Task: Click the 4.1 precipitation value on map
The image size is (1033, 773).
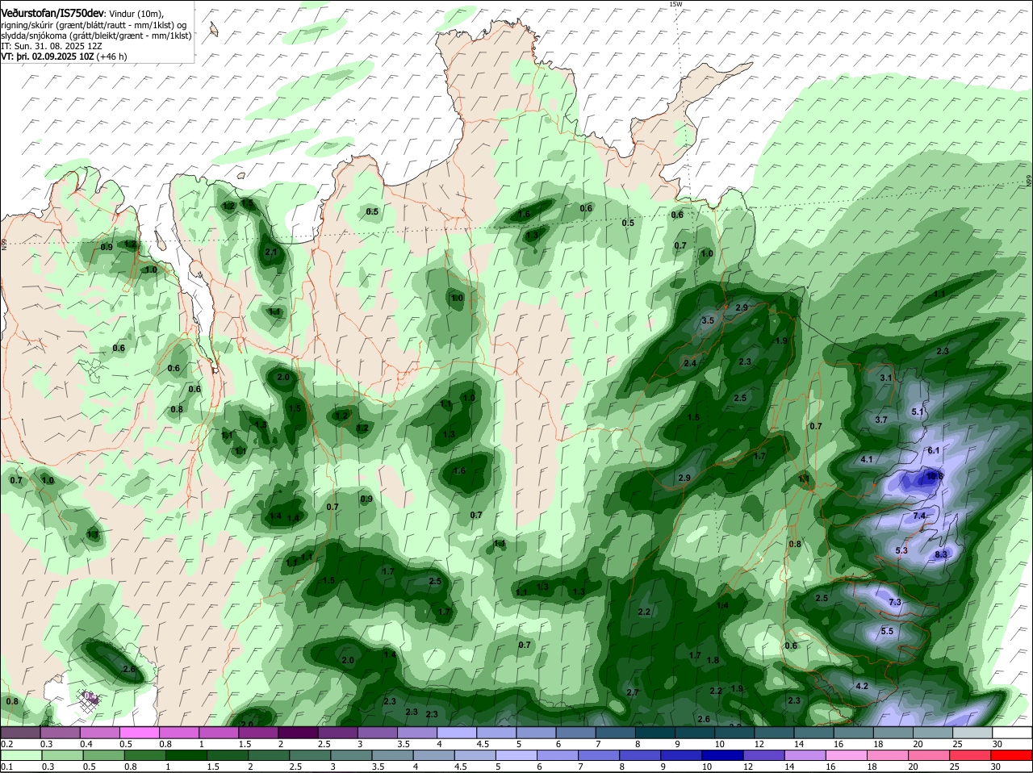Action: 868,459
